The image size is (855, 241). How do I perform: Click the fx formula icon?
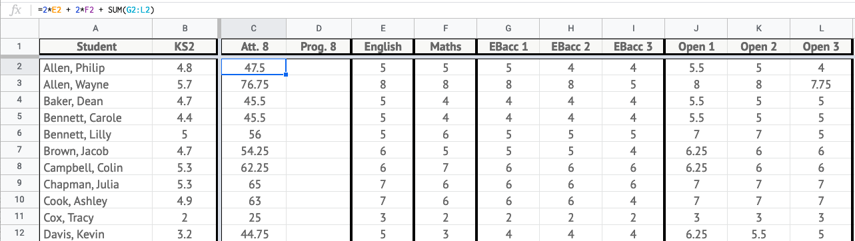17,10
